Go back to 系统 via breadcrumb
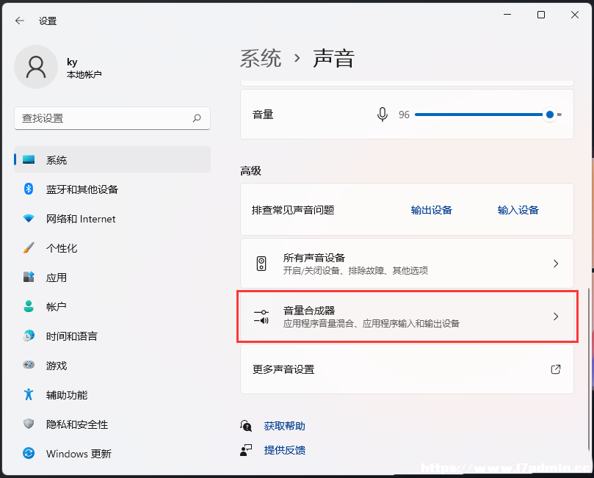The height and width of the screenshot is (478, 594). point(261,58)
